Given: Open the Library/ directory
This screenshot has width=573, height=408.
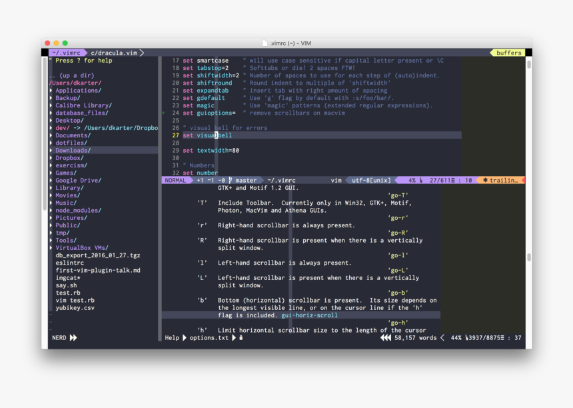Looking at the screenshot, I should tap(69, 188).
